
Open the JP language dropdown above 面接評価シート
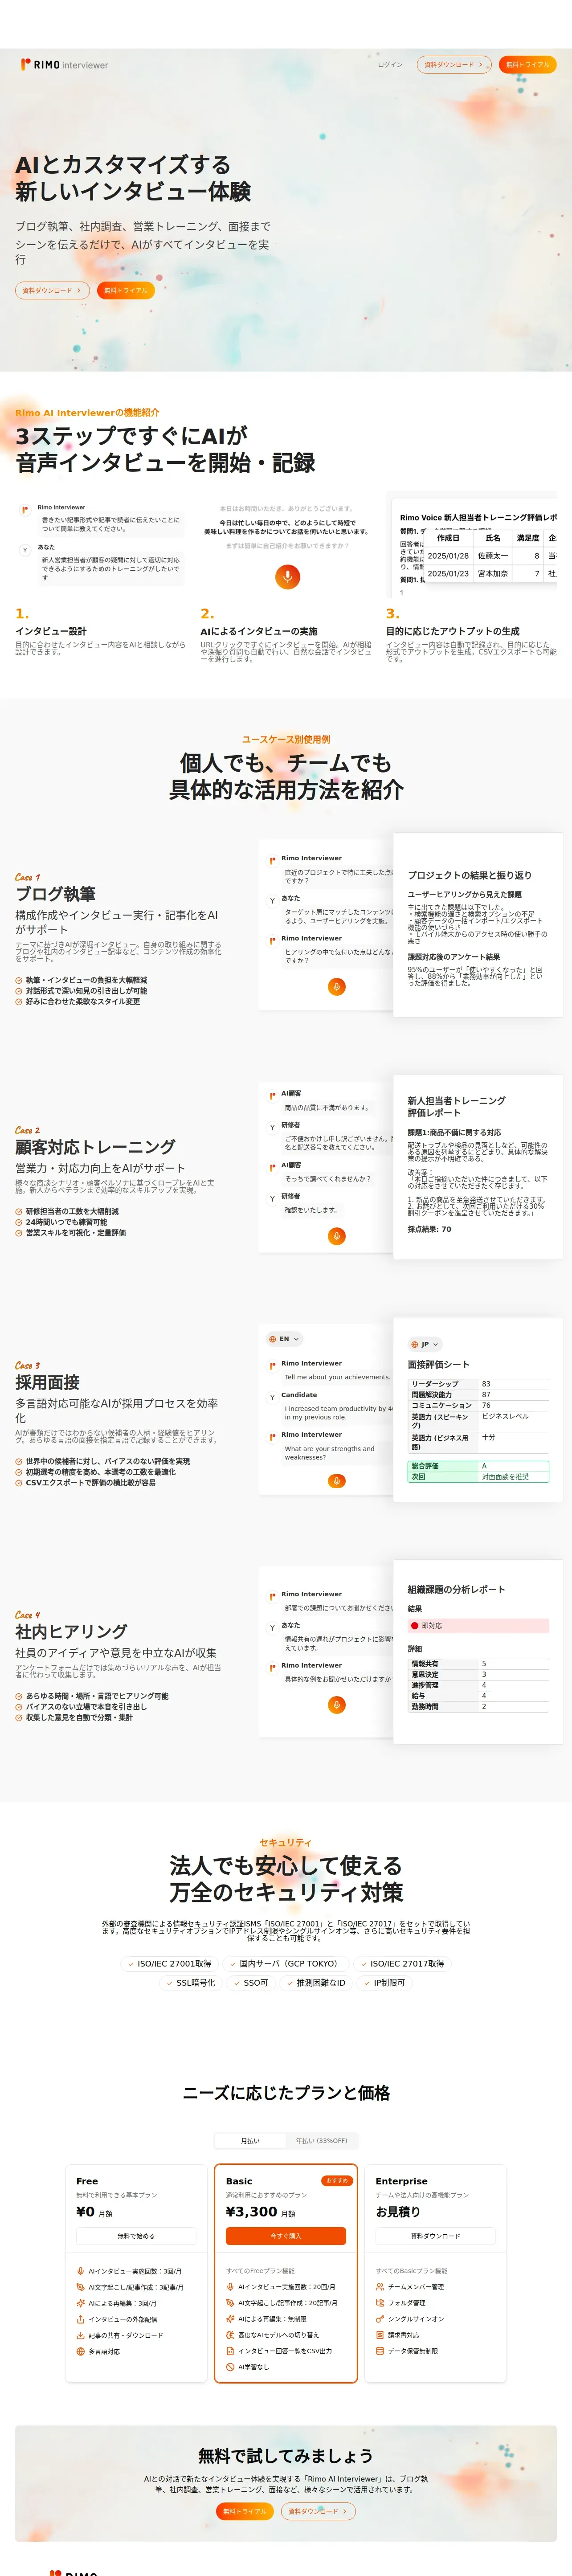pos(425,1344)
